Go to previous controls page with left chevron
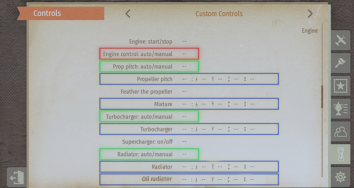Image resolution: width=354 pixels, height=188 pixels. (x=128, y=14)
